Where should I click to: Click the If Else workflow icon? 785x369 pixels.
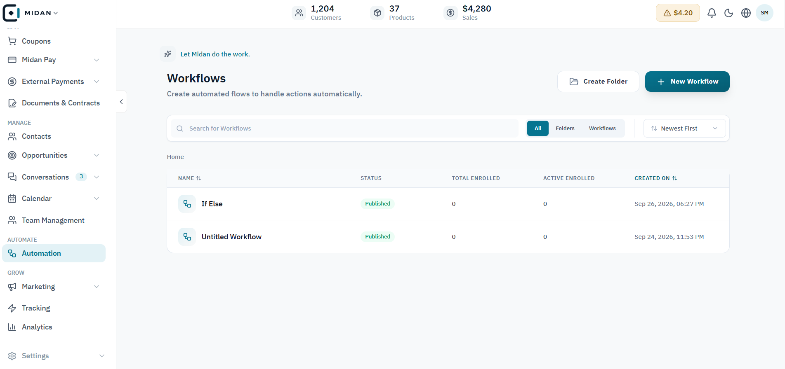(x=187, y=204)
